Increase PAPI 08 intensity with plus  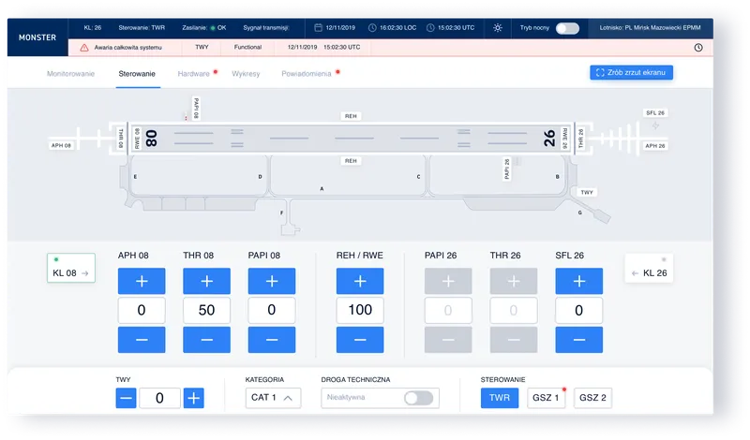point(272,281)
